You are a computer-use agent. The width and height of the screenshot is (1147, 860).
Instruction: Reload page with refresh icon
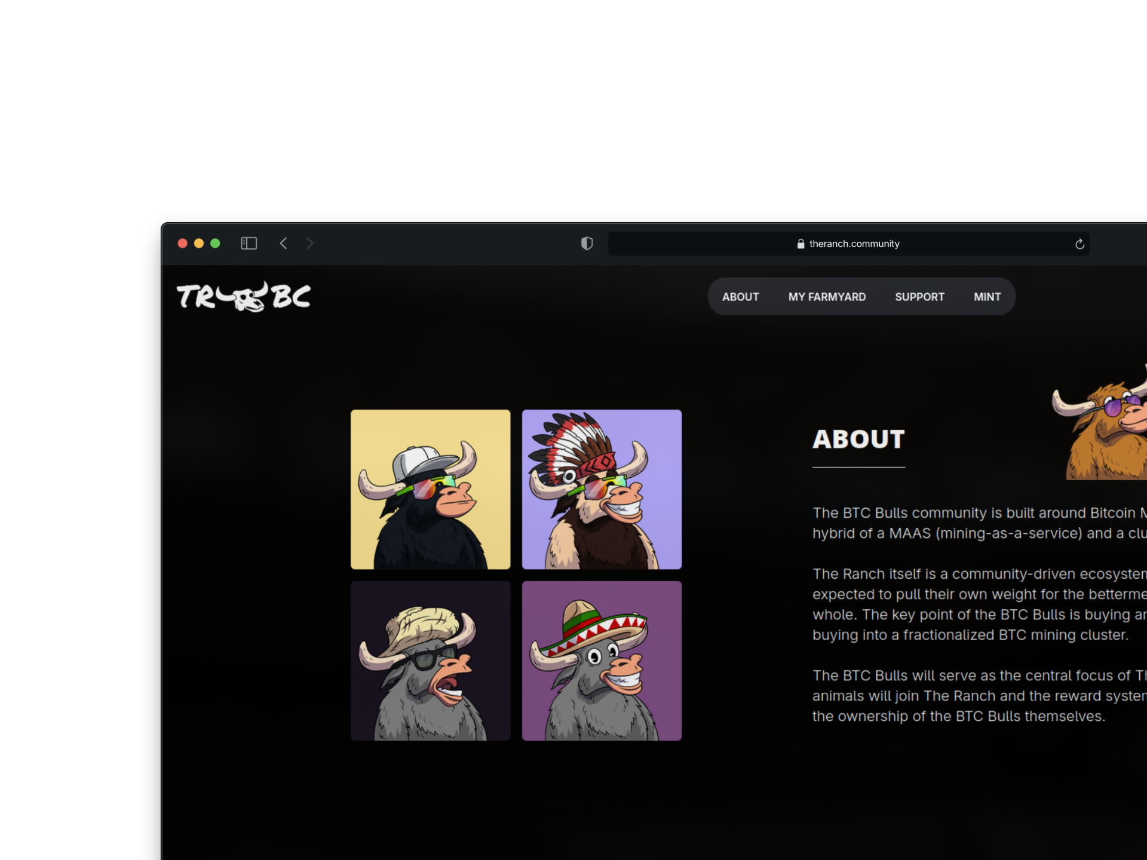pyautogui.click(x=1079, y=244)
